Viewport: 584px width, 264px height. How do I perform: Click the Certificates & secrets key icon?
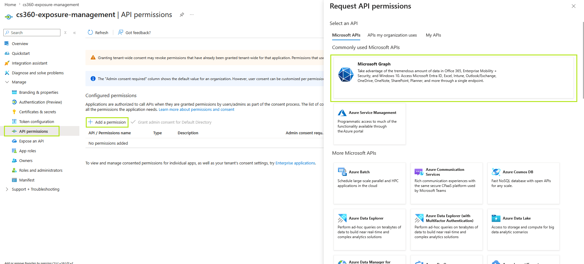[x=14, y=112]
